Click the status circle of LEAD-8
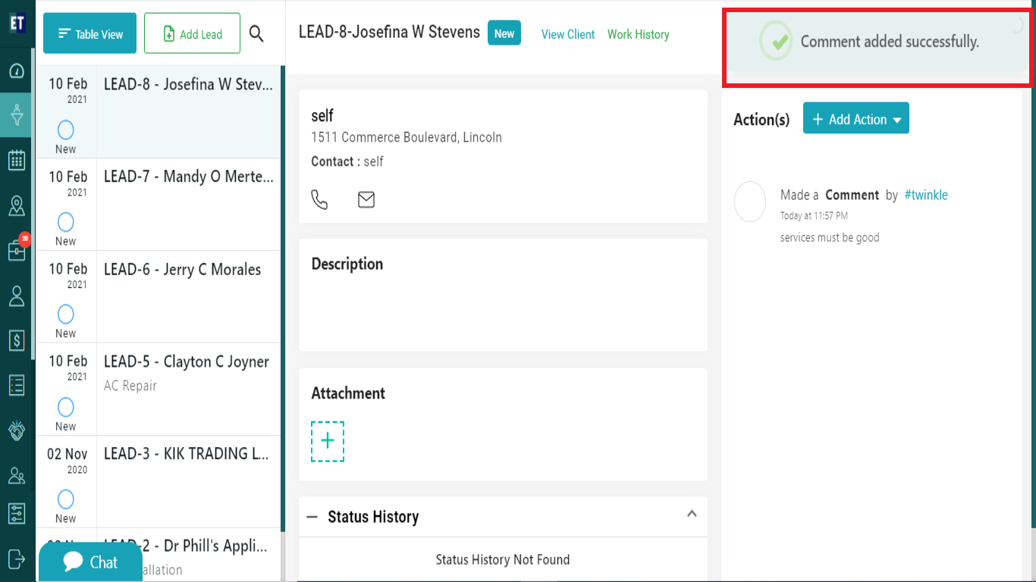1036x582 pixels. [66, 130]
